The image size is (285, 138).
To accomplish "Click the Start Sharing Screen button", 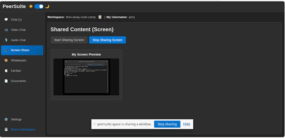I will point(69,40).
